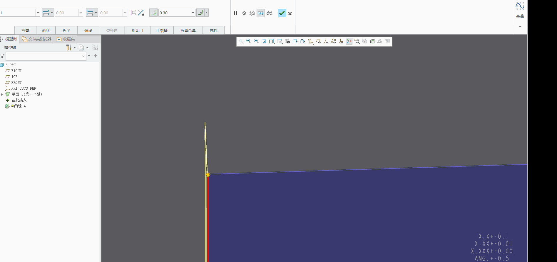The image size is (557, 262).
Task: Flip thickness direction arrows icon
Action: click(x=141, y=13)
